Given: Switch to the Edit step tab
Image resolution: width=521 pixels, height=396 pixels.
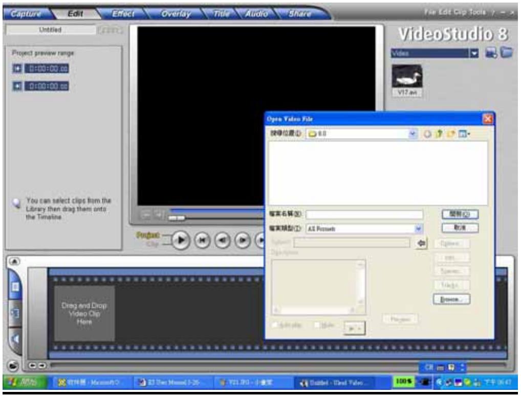Looking at the screenshot, I should [x=75, y=14].
